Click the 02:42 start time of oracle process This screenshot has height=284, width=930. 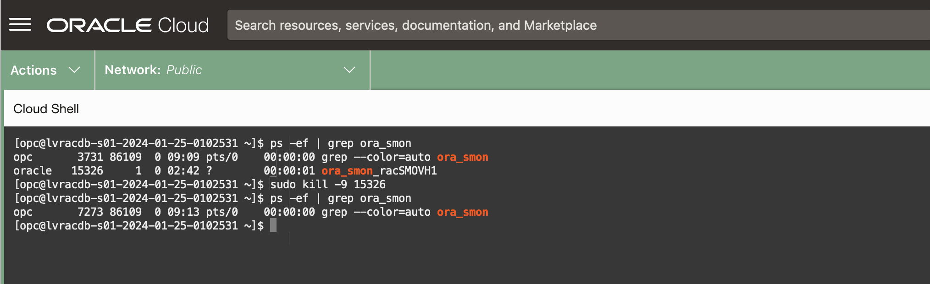click(183, 171)
